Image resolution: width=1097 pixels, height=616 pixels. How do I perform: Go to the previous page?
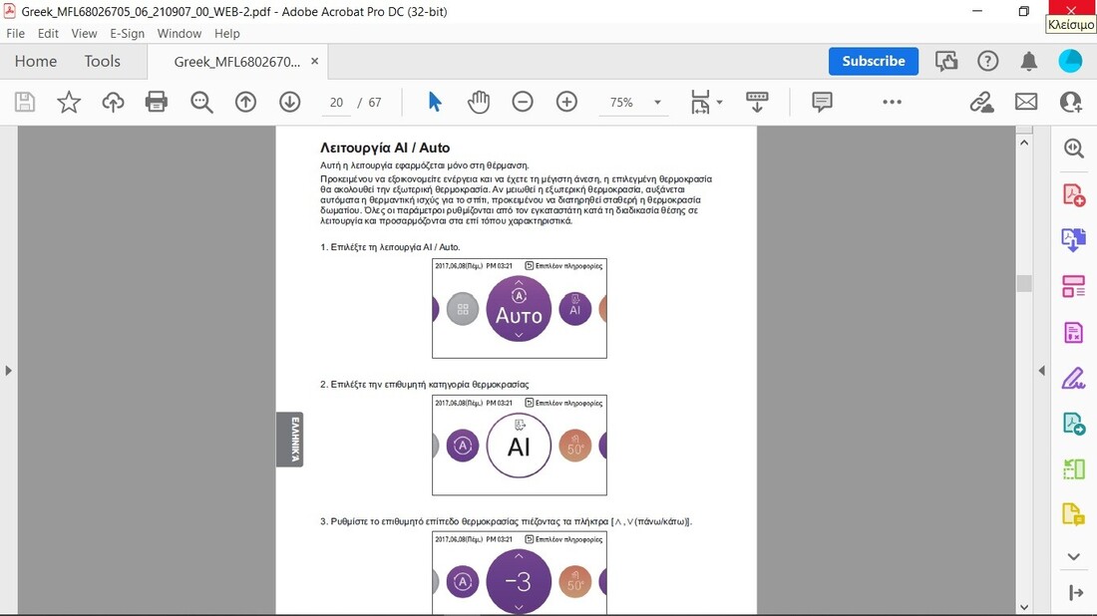coord(245,102)
